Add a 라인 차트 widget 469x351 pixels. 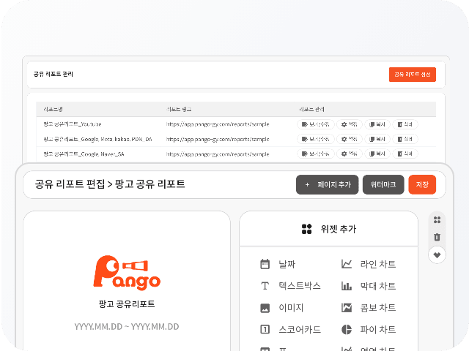click(369, 264)
